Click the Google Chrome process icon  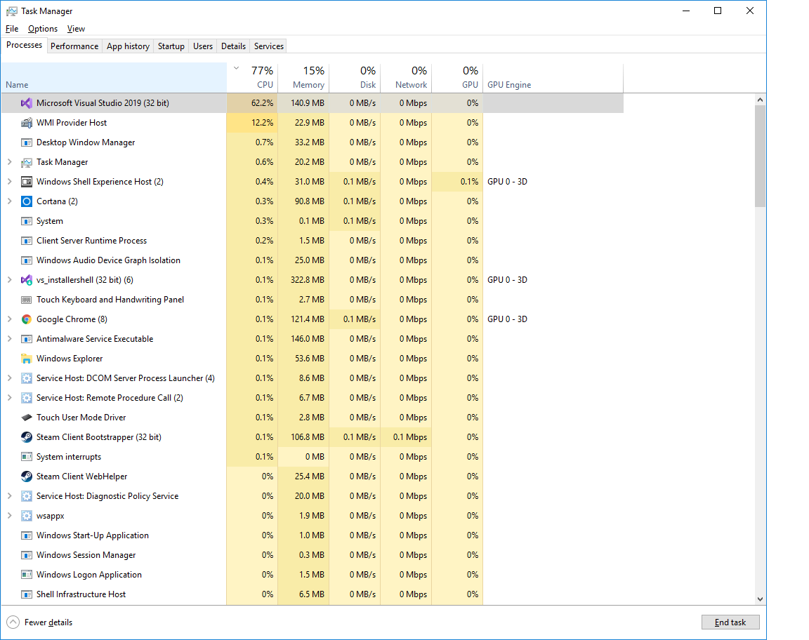(x=26, y=319)
